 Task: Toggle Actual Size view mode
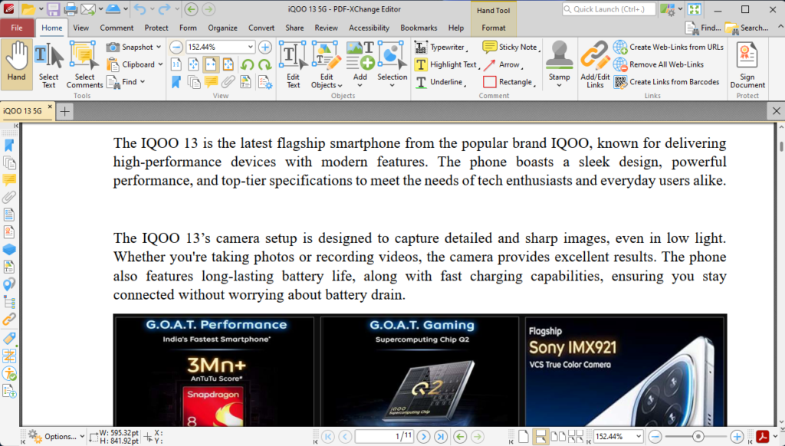click(176, 64)
